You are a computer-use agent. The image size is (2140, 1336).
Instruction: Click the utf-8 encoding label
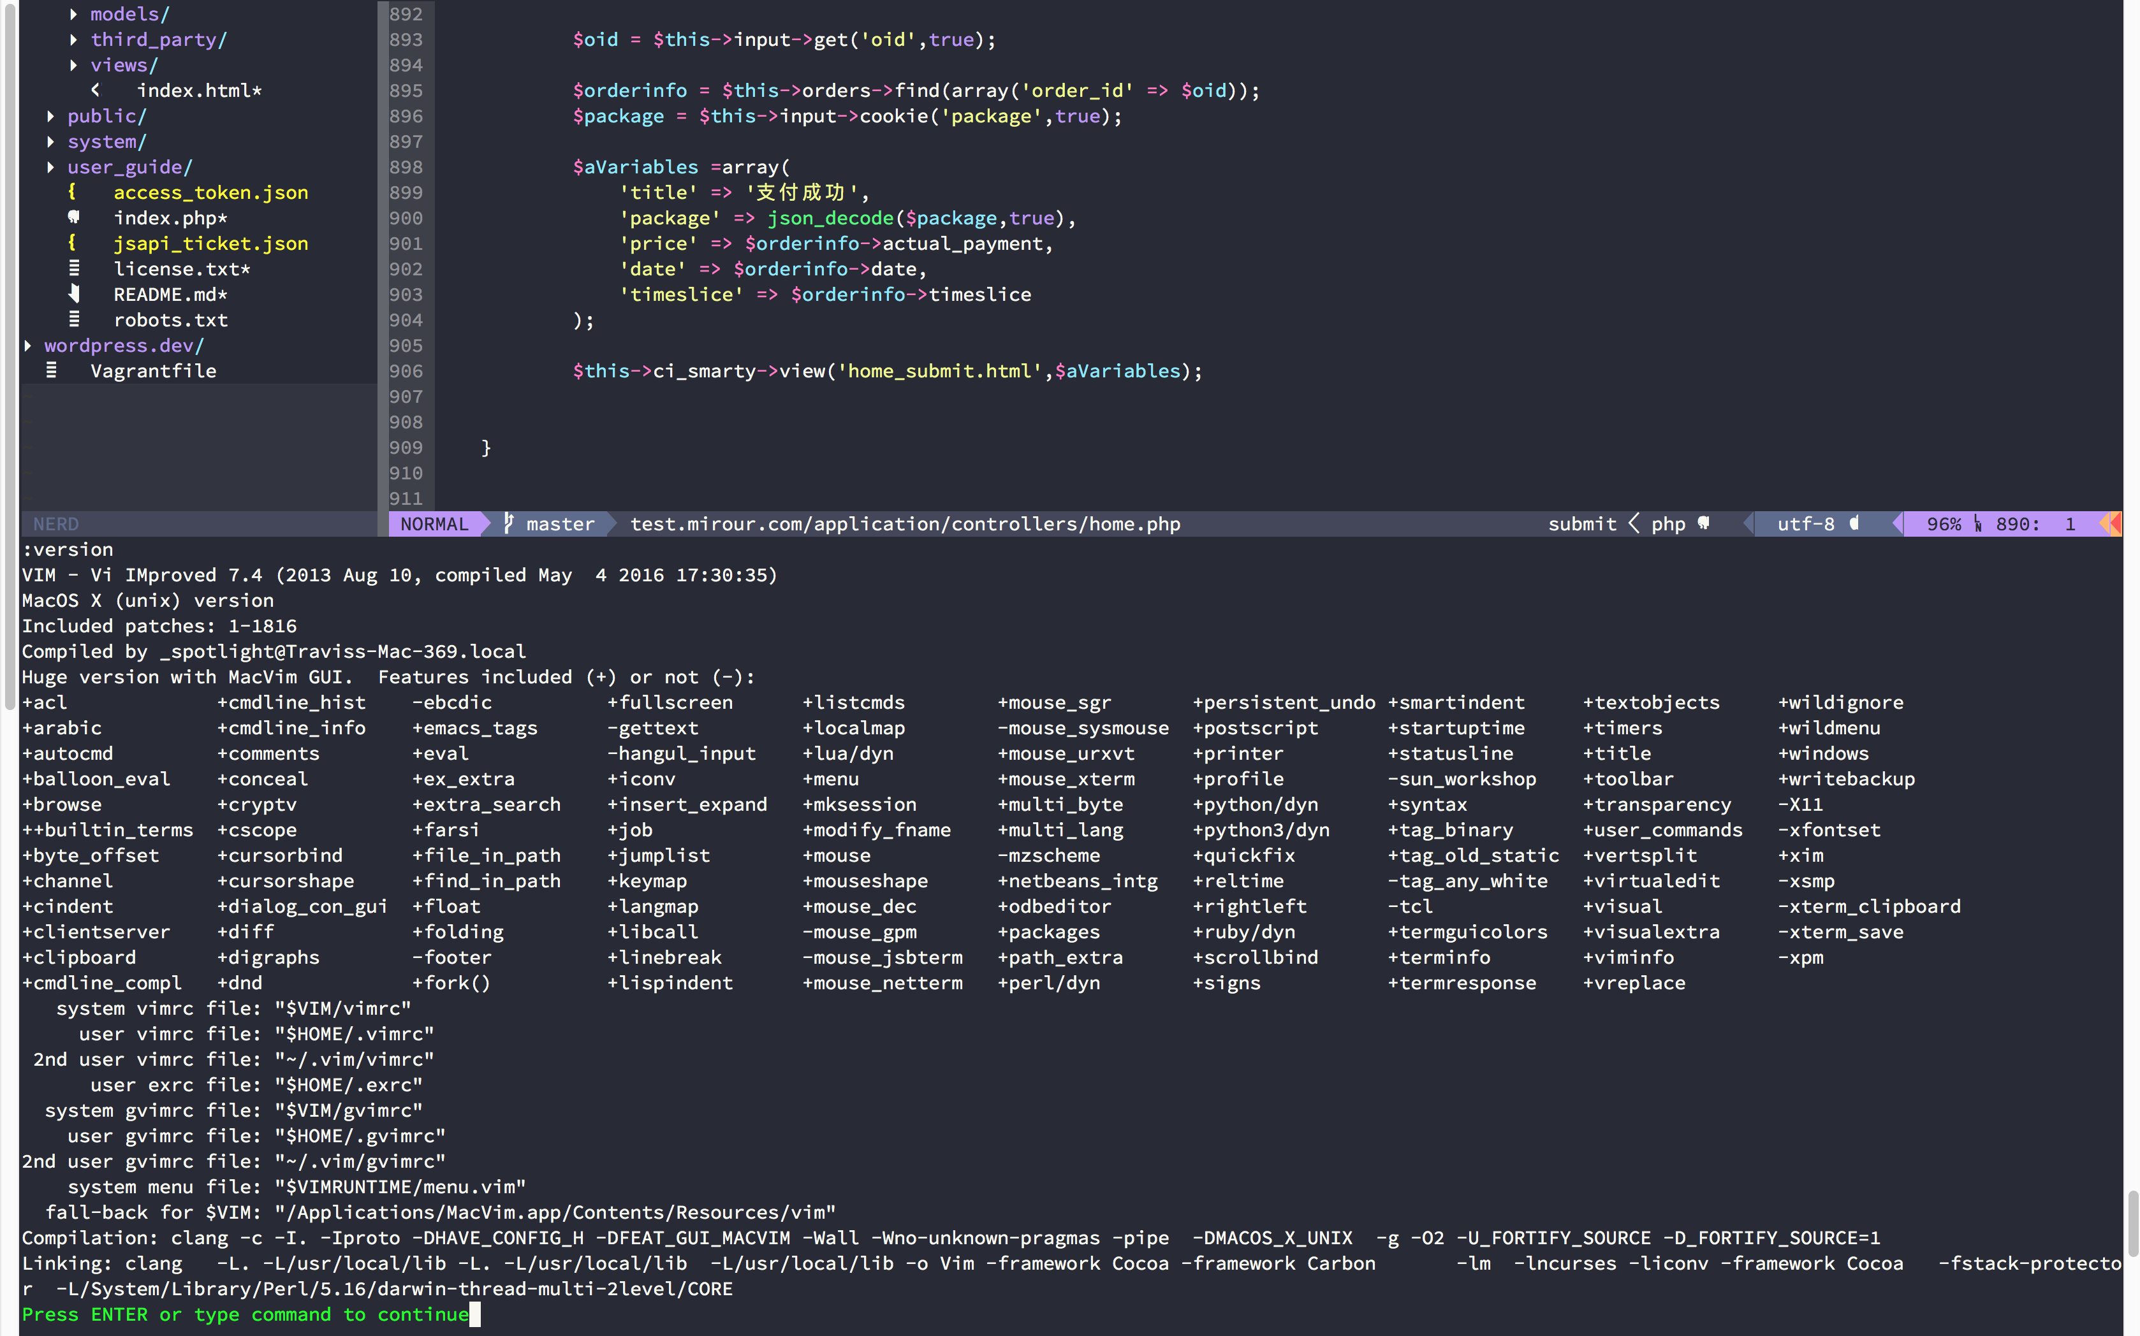(x=1806, y=525)
